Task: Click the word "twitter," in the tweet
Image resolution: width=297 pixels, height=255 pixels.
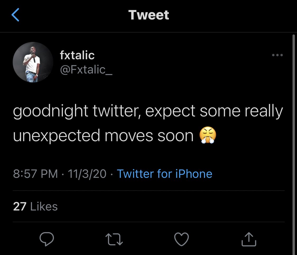Action: [x=117, y=111]
